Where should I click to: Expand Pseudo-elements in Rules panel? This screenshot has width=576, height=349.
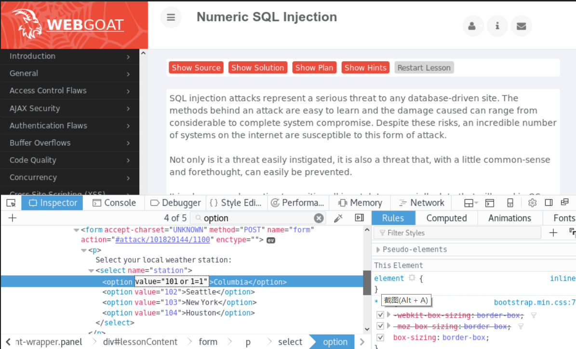coord(378,249)
